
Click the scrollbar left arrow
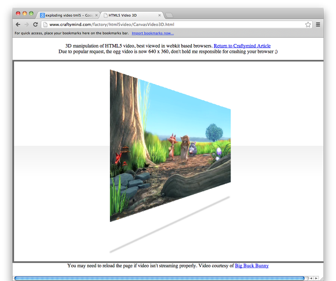click(x=311, y=278)
